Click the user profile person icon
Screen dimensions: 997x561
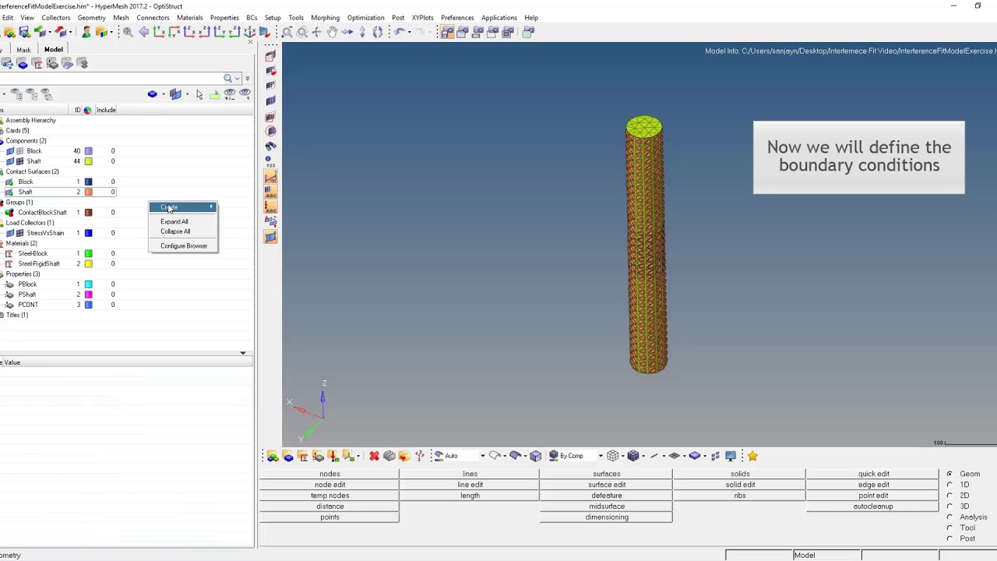pos(86,32)
